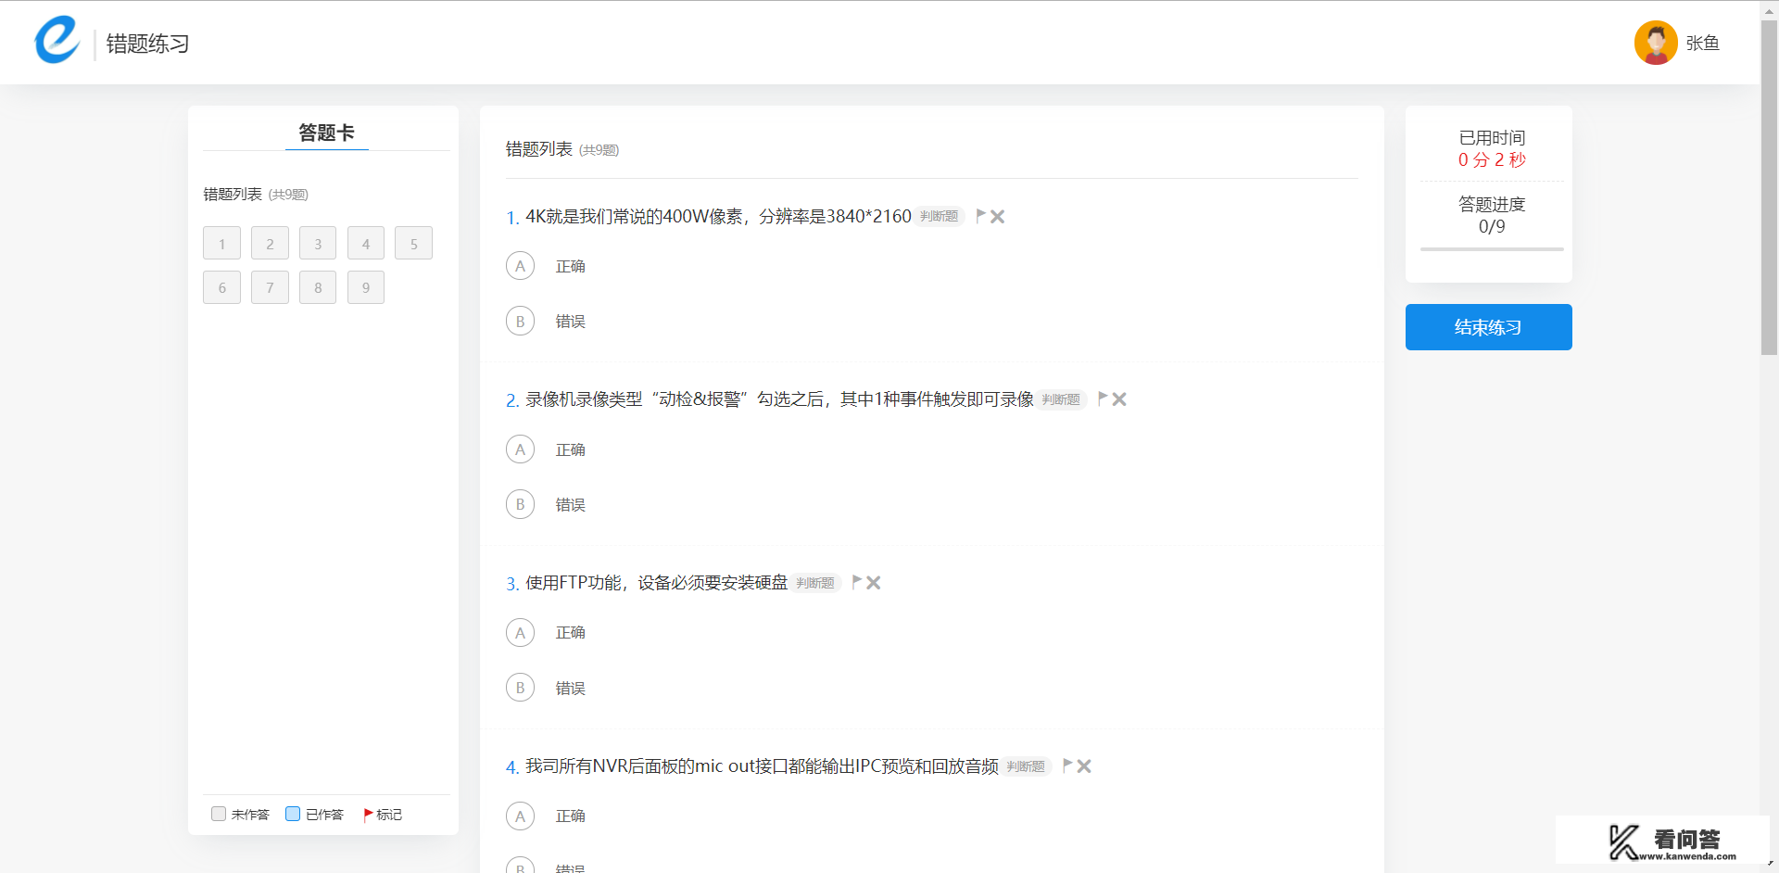Jump to question 5 in answer card
Image resolution: width=1779 pixels, height=873 pixels.
[x=413, y=244]
